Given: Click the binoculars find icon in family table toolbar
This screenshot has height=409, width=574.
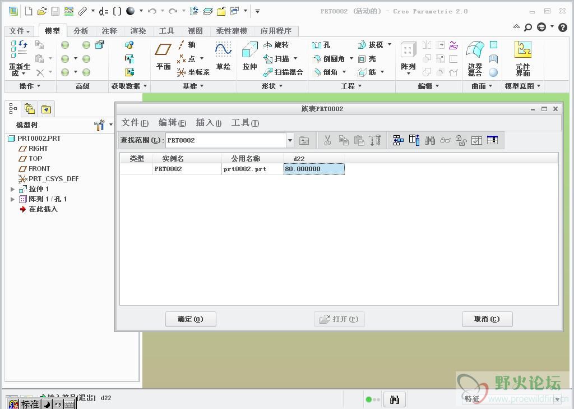Looking at the screenshot, I should point(430,140).
